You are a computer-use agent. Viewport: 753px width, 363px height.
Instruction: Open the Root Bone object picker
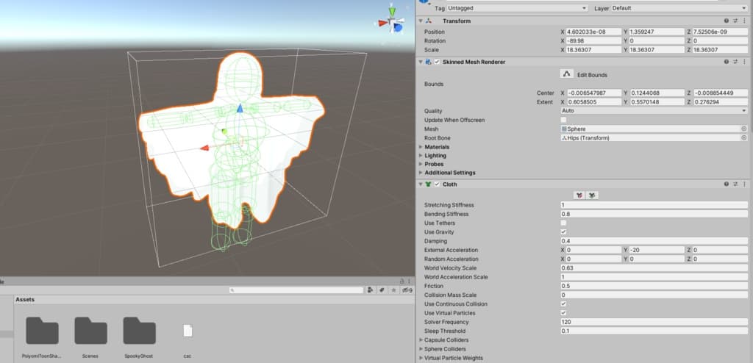(743, 137)
